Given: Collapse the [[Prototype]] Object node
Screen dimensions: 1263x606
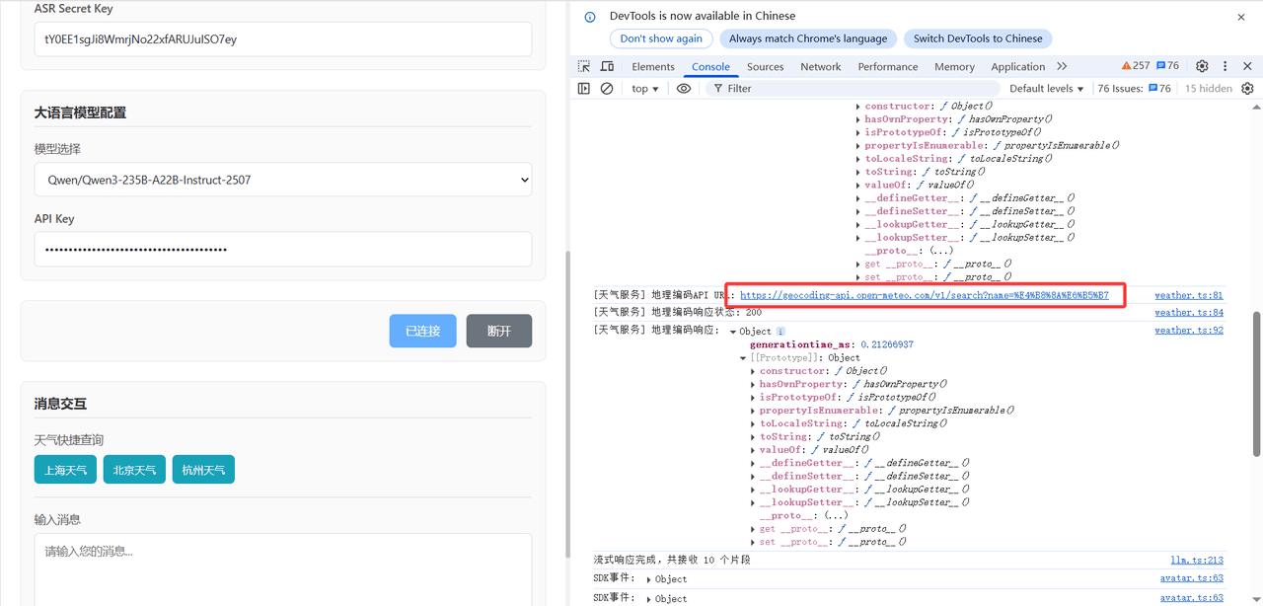Looking at the screenshot, I should click(743, 358).
